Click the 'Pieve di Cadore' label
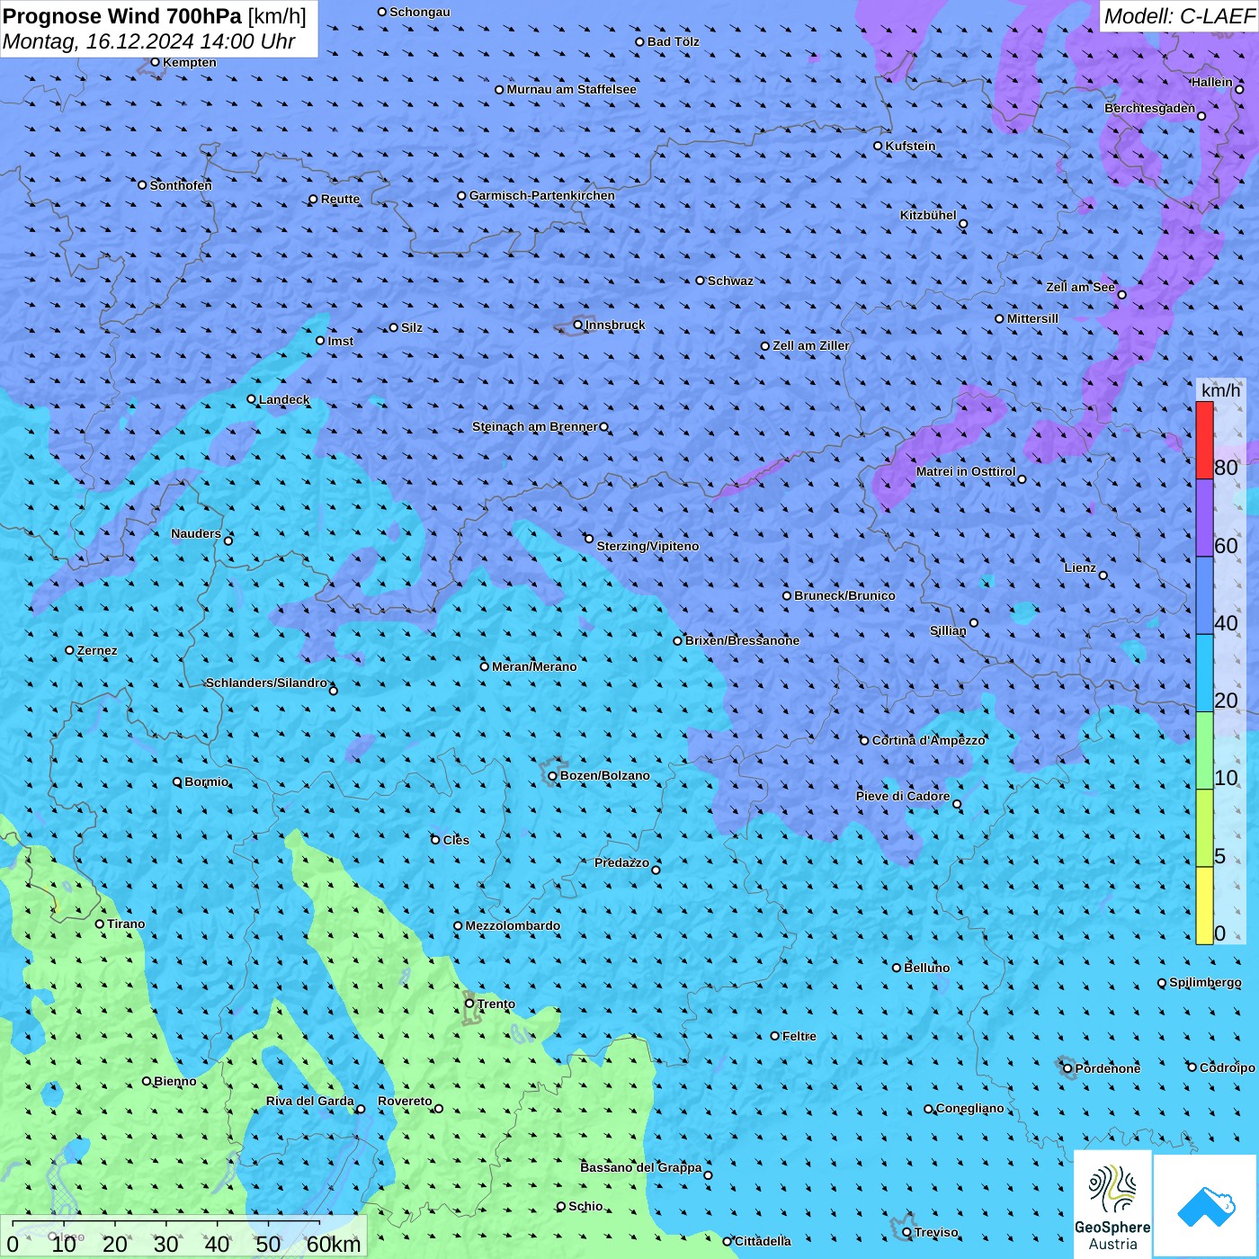 (903, 796)
